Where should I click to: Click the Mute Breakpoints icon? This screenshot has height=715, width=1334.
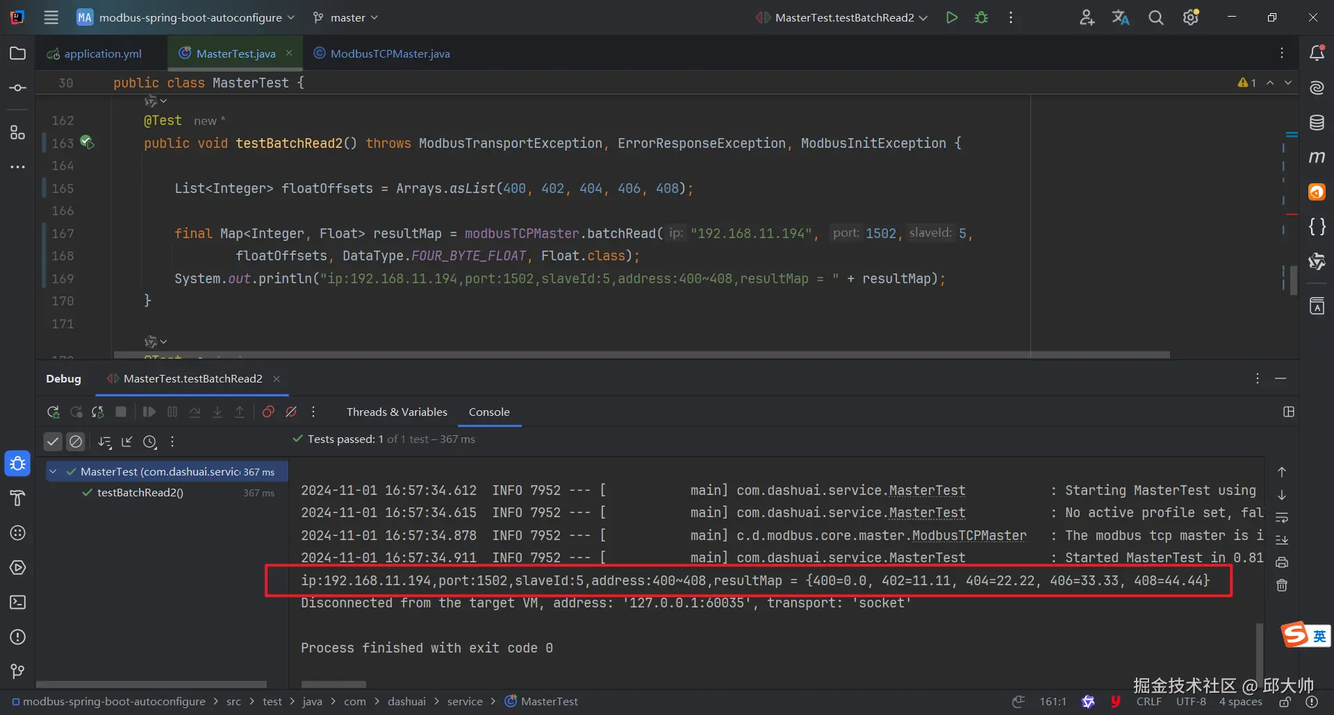(x=292, y=412)
